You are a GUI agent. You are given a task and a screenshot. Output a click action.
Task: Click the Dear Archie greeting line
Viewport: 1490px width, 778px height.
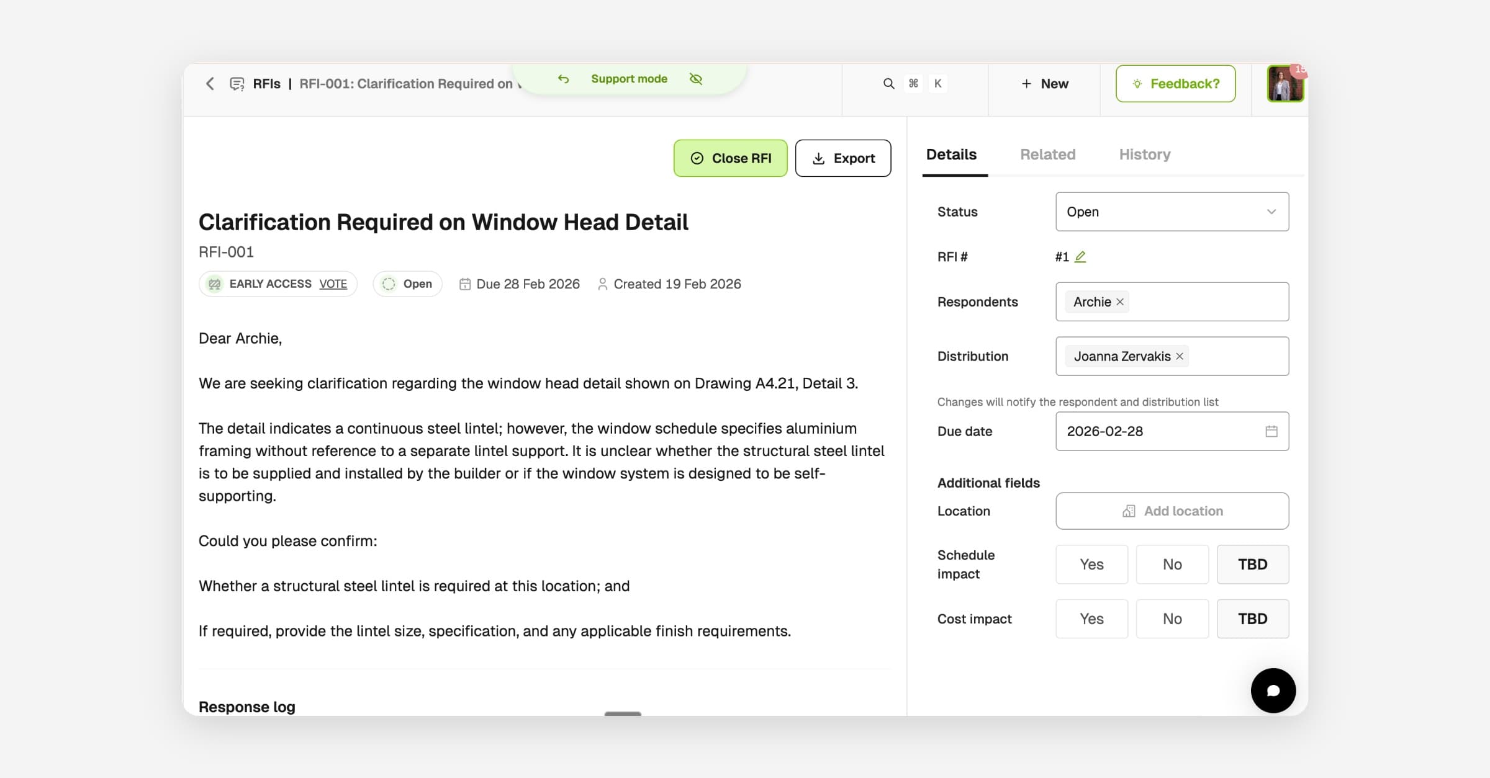pyautogui.click(x=240, y=338)
